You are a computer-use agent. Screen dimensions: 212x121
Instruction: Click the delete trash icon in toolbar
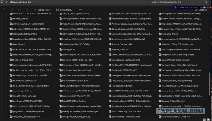tap(27, 10)
